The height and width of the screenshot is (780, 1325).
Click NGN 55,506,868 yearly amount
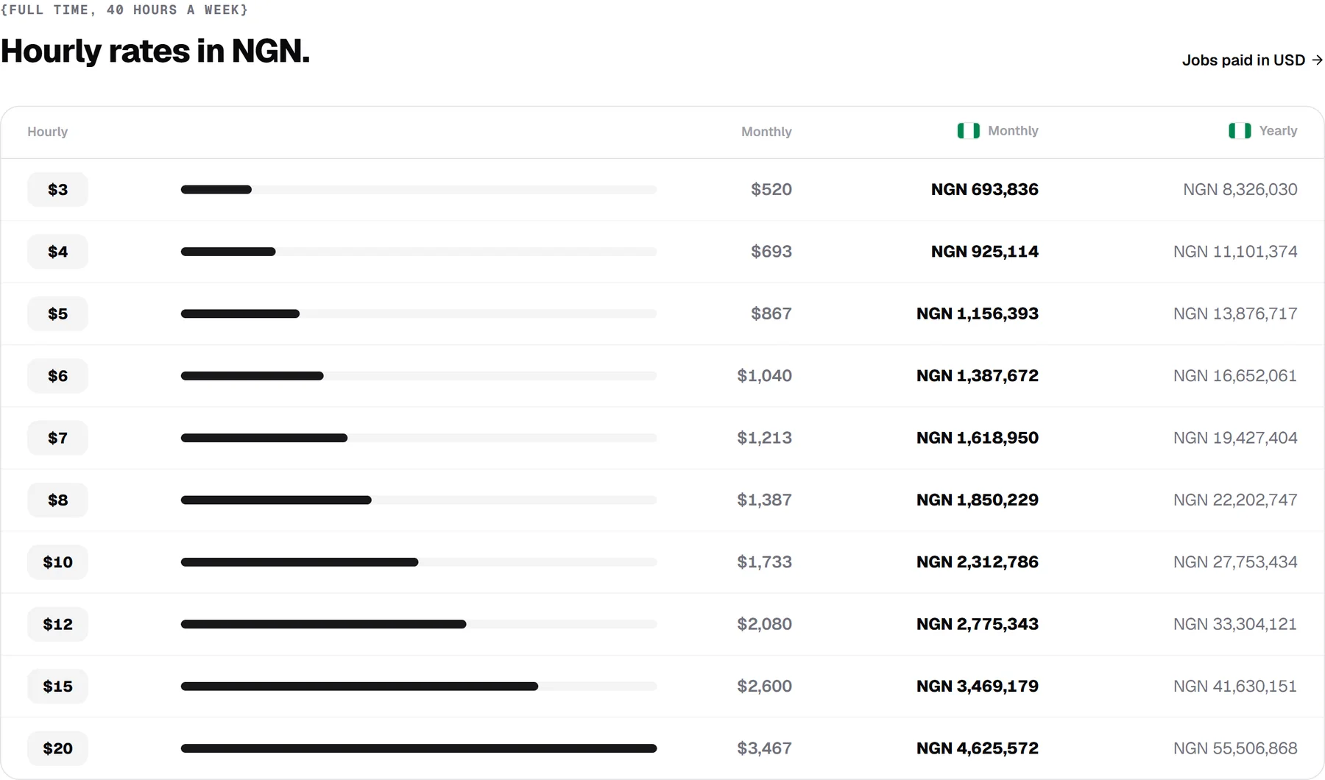pos(1235,748)
